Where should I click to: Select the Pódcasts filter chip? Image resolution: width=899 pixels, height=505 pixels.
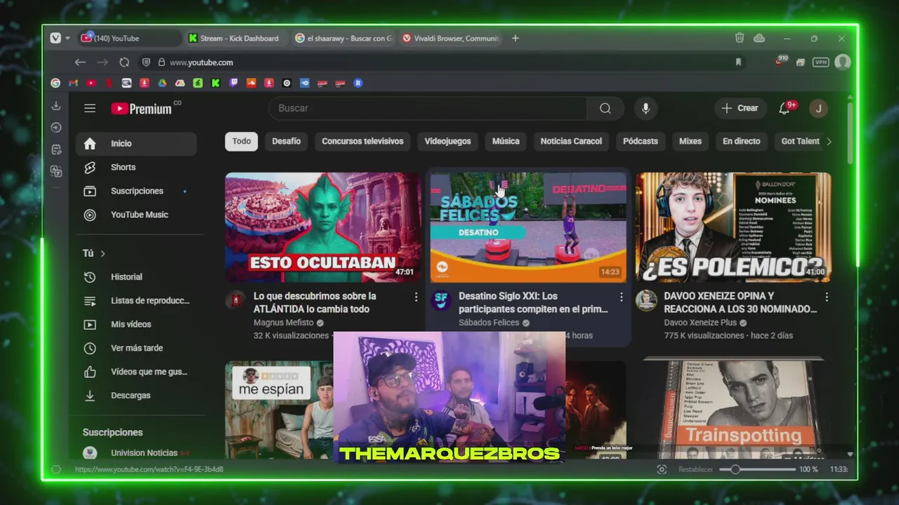click(641, 141)
